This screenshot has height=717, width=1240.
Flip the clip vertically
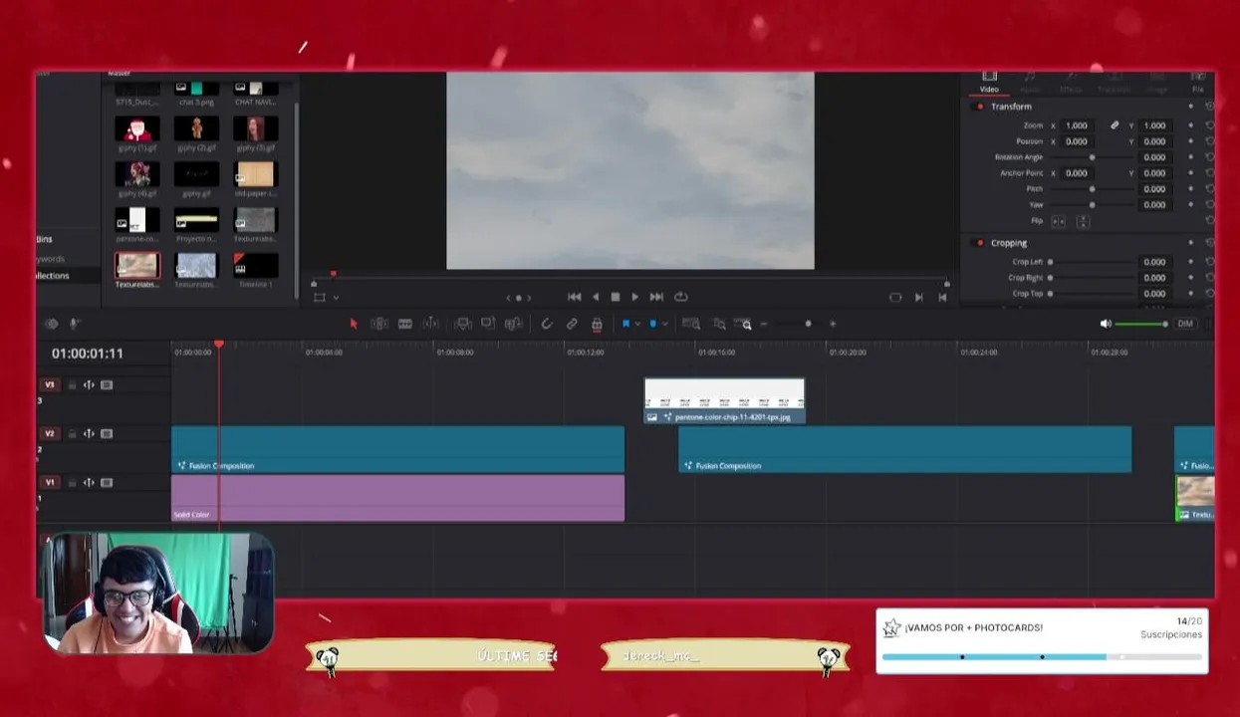click(x=1083, y=221)
